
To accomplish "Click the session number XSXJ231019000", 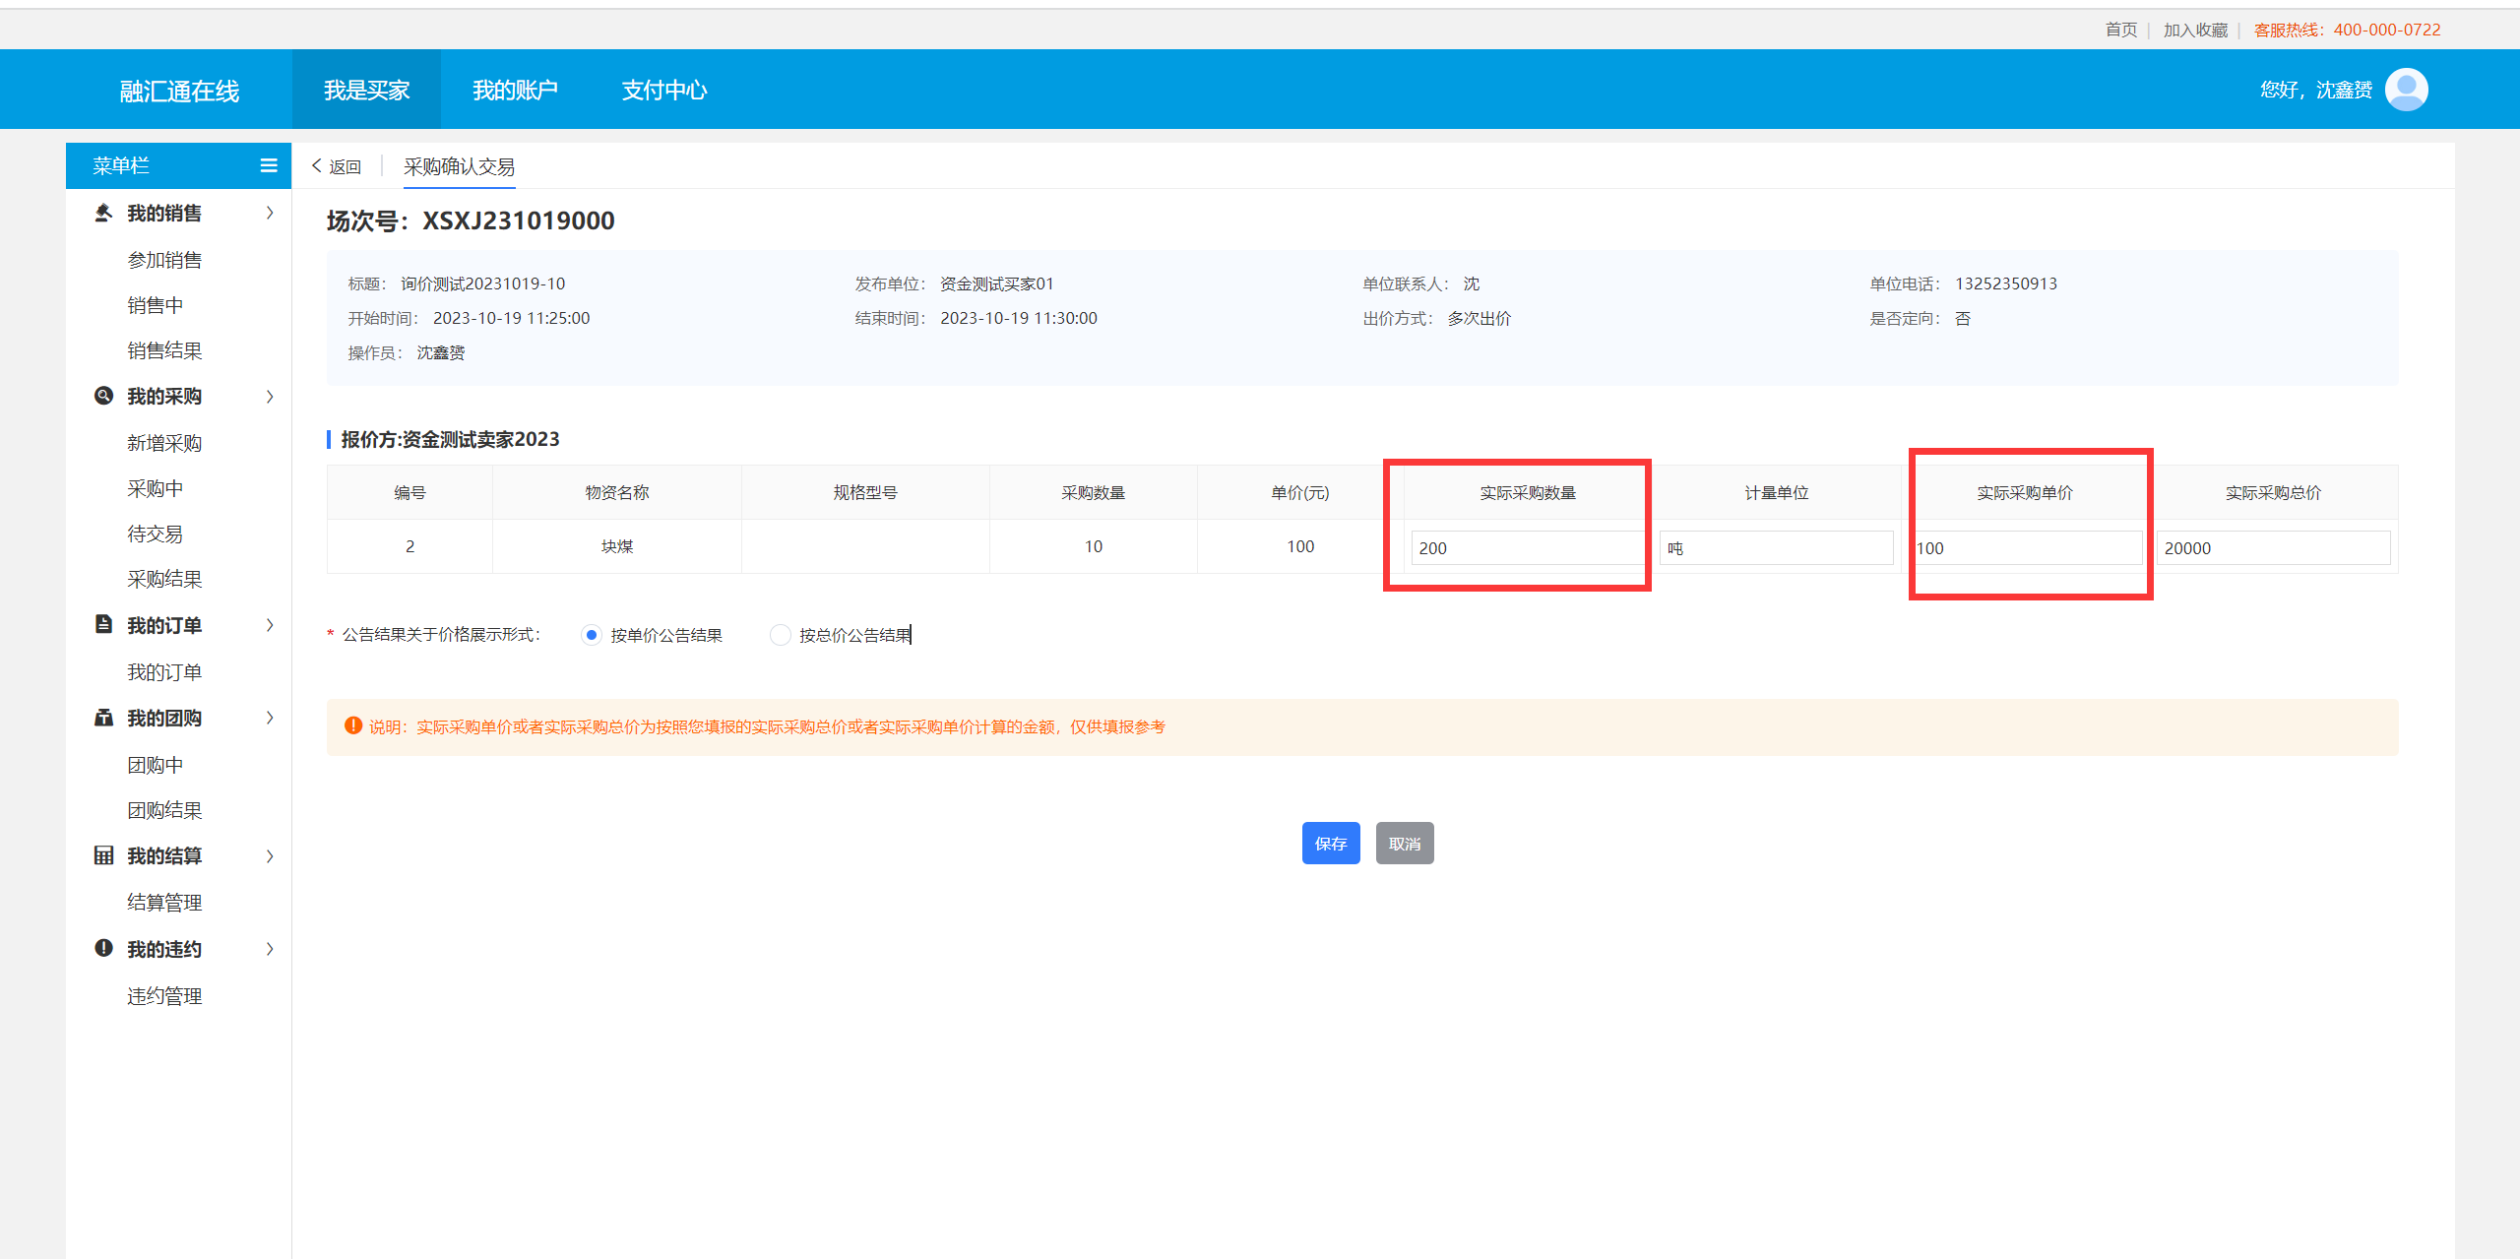I will (x=519, y=220).
